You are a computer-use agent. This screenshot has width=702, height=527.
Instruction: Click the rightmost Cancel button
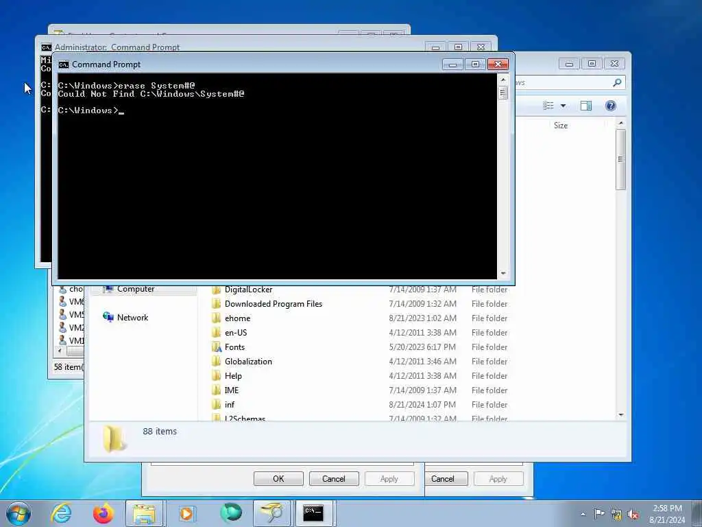pyautogui.click(x=446, y=478)
